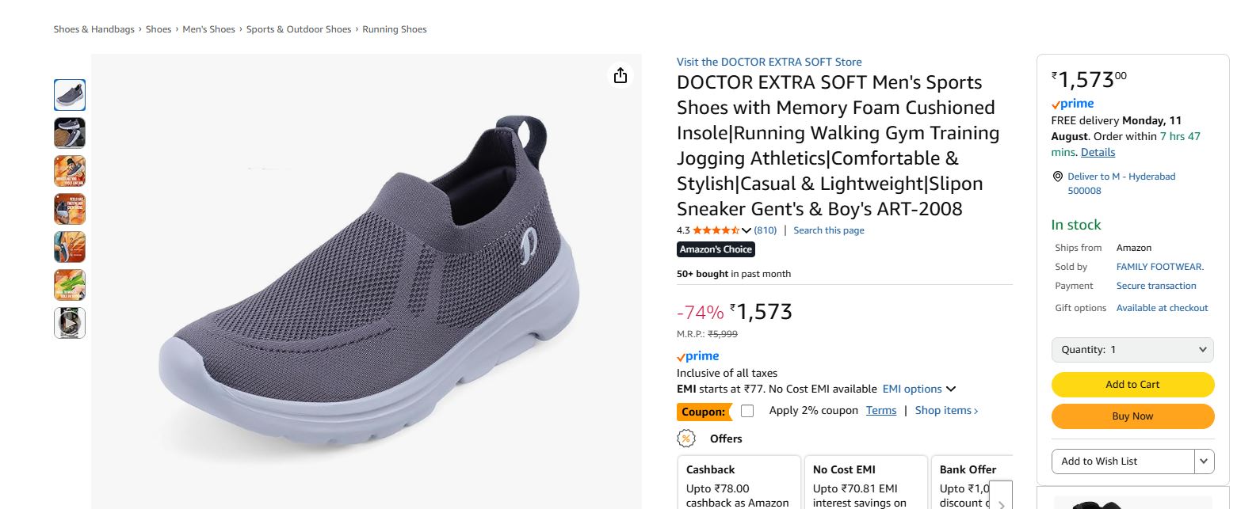Visit the DOCTOR EXTRA SOFT Store
The width and height of the screenshot is (1260, 509).
(768, 61)
